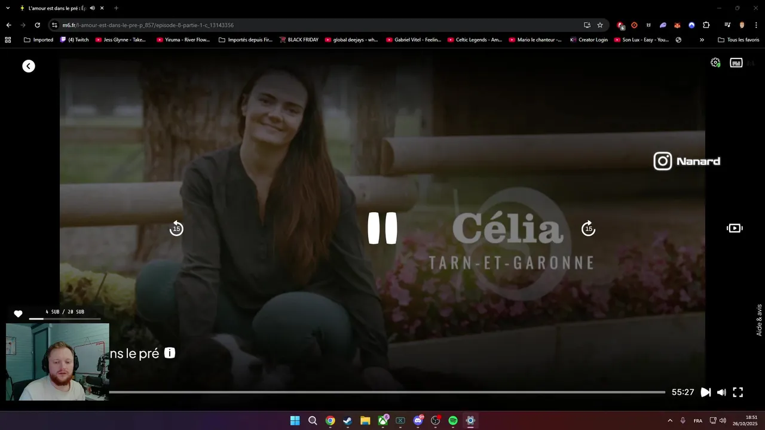The width and height of the screenshot is (765, 430).
Task: Open the Jess Glynne bookmark
Action: pyautogui.click(x=120, y=40)
